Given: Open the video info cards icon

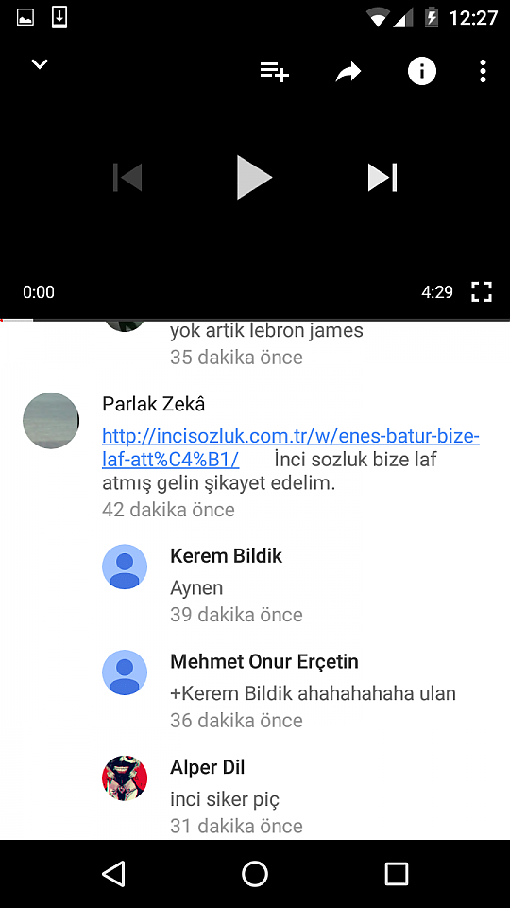Looking at the screenshot, I should pos(422,72).
